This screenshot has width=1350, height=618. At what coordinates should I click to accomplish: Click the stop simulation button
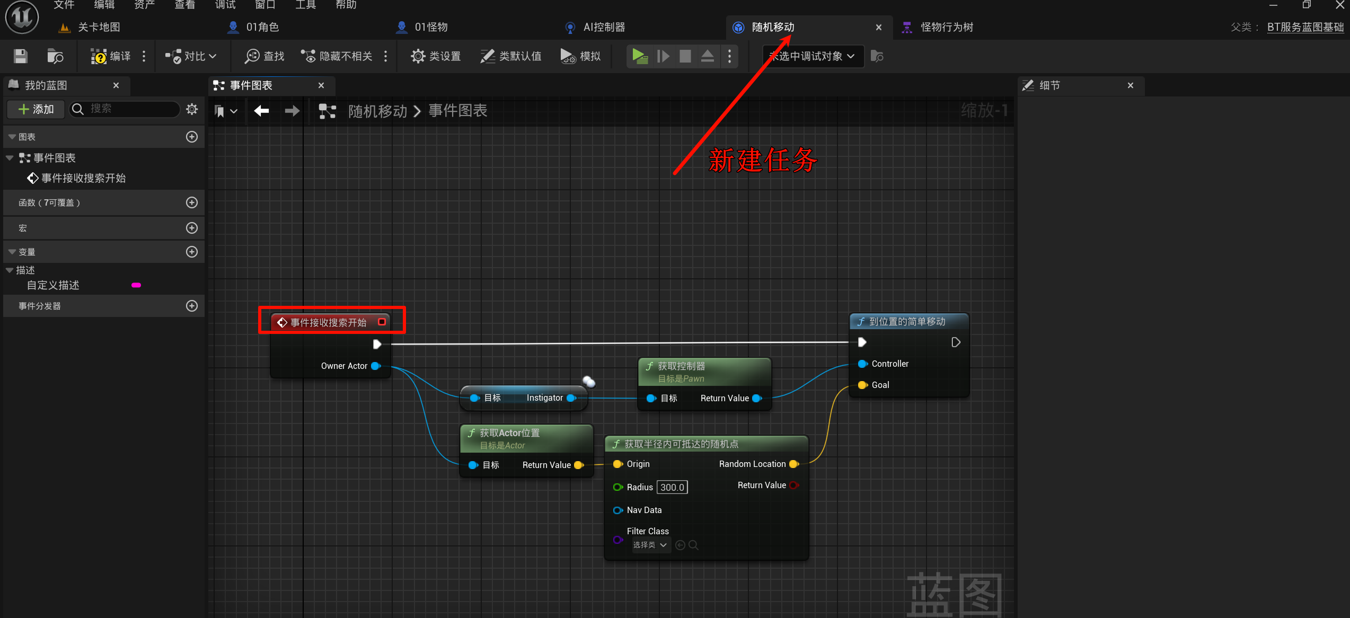tap(685, 56)
